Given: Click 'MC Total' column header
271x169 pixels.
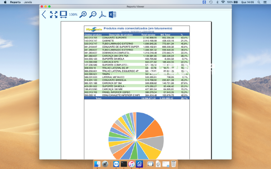Looking at the screenshot, I should coord(165,35).
